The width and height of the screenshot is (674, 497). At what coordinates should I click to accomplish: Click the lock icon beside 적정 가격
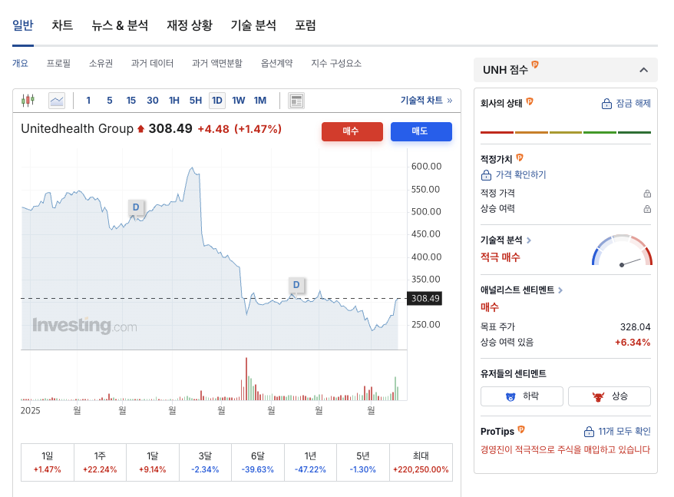(x=647, y=194)
